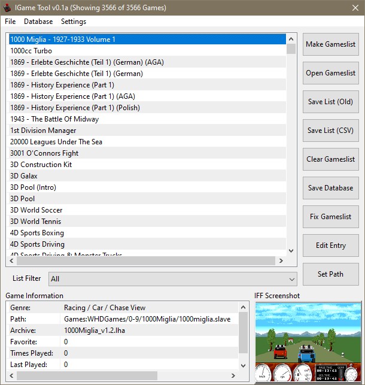Click the Make Gameslist button

point(330,44)
